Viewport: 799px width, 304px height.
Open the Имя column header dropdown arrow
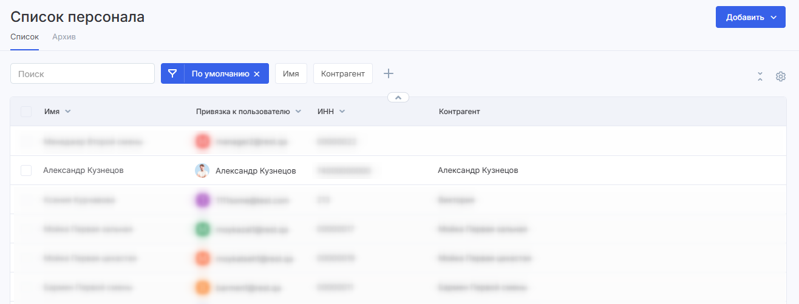(x=68, y=112)
